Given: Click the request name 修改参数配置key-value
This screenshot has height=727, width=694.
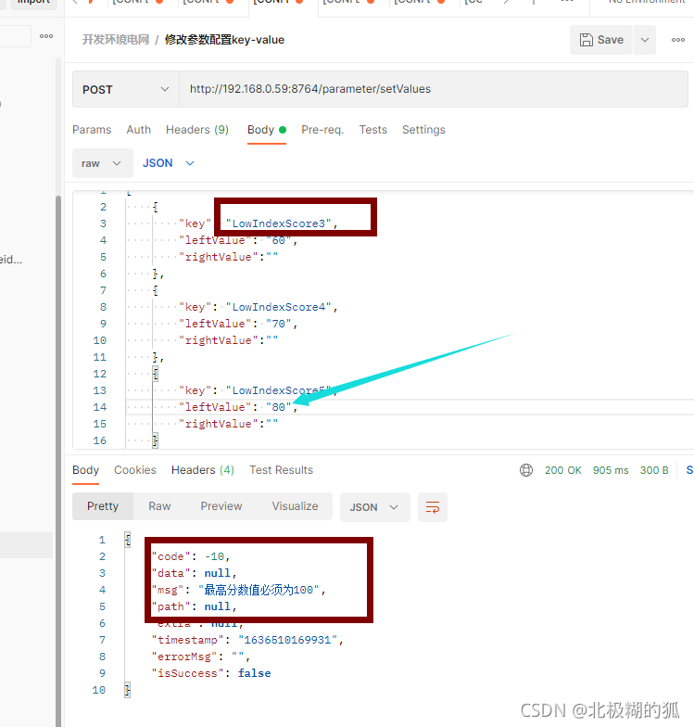Looking at the screenshot, I should pos(224,40).
